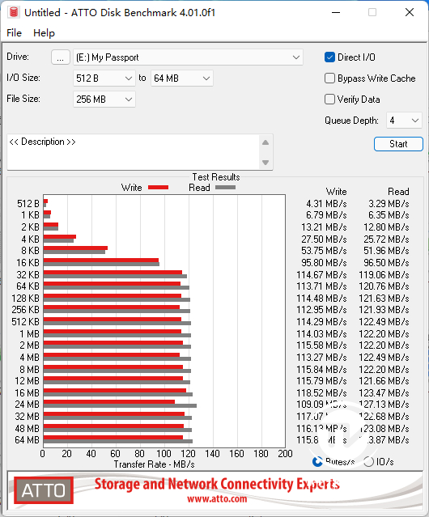The width and height of the screenshot is (429, 517).
Task: Click the 1 MB chart row label
Action: tap(29, 334)
